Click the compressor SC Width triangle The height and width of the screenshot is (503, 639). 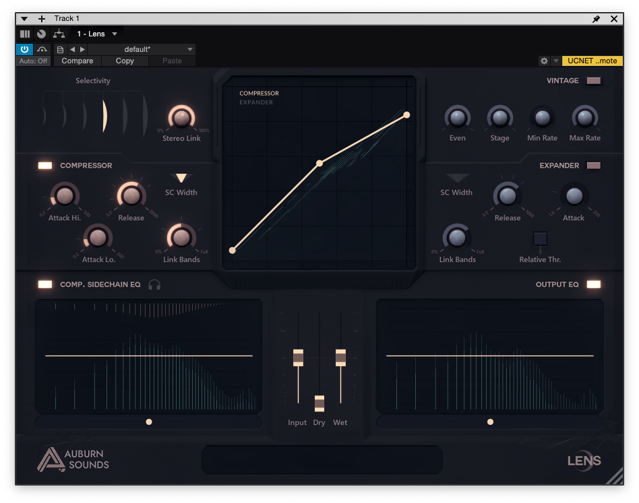click(x=181, y=178)
